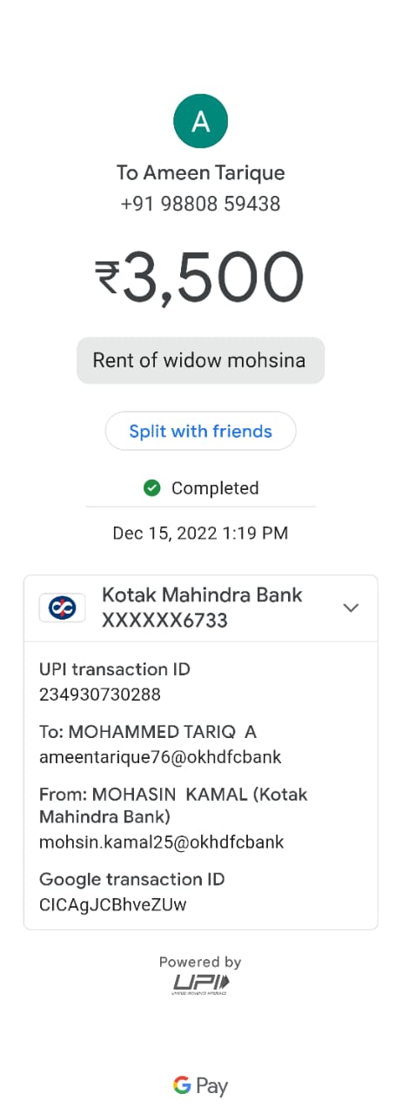Tap the green avatar with letter A
This screenshot has height=1114, width=402.
coord(200,121)
